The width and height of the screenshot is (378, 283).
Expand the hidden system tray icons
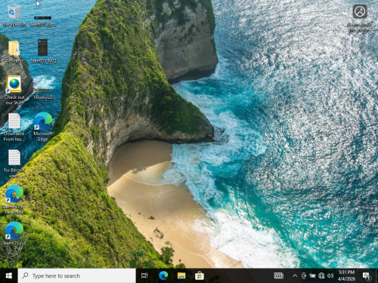click(295, 275)
